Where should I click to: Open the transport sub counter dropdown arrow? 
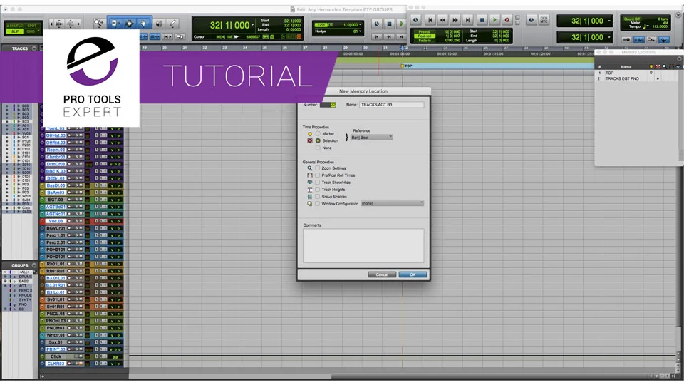coord(609,37)
